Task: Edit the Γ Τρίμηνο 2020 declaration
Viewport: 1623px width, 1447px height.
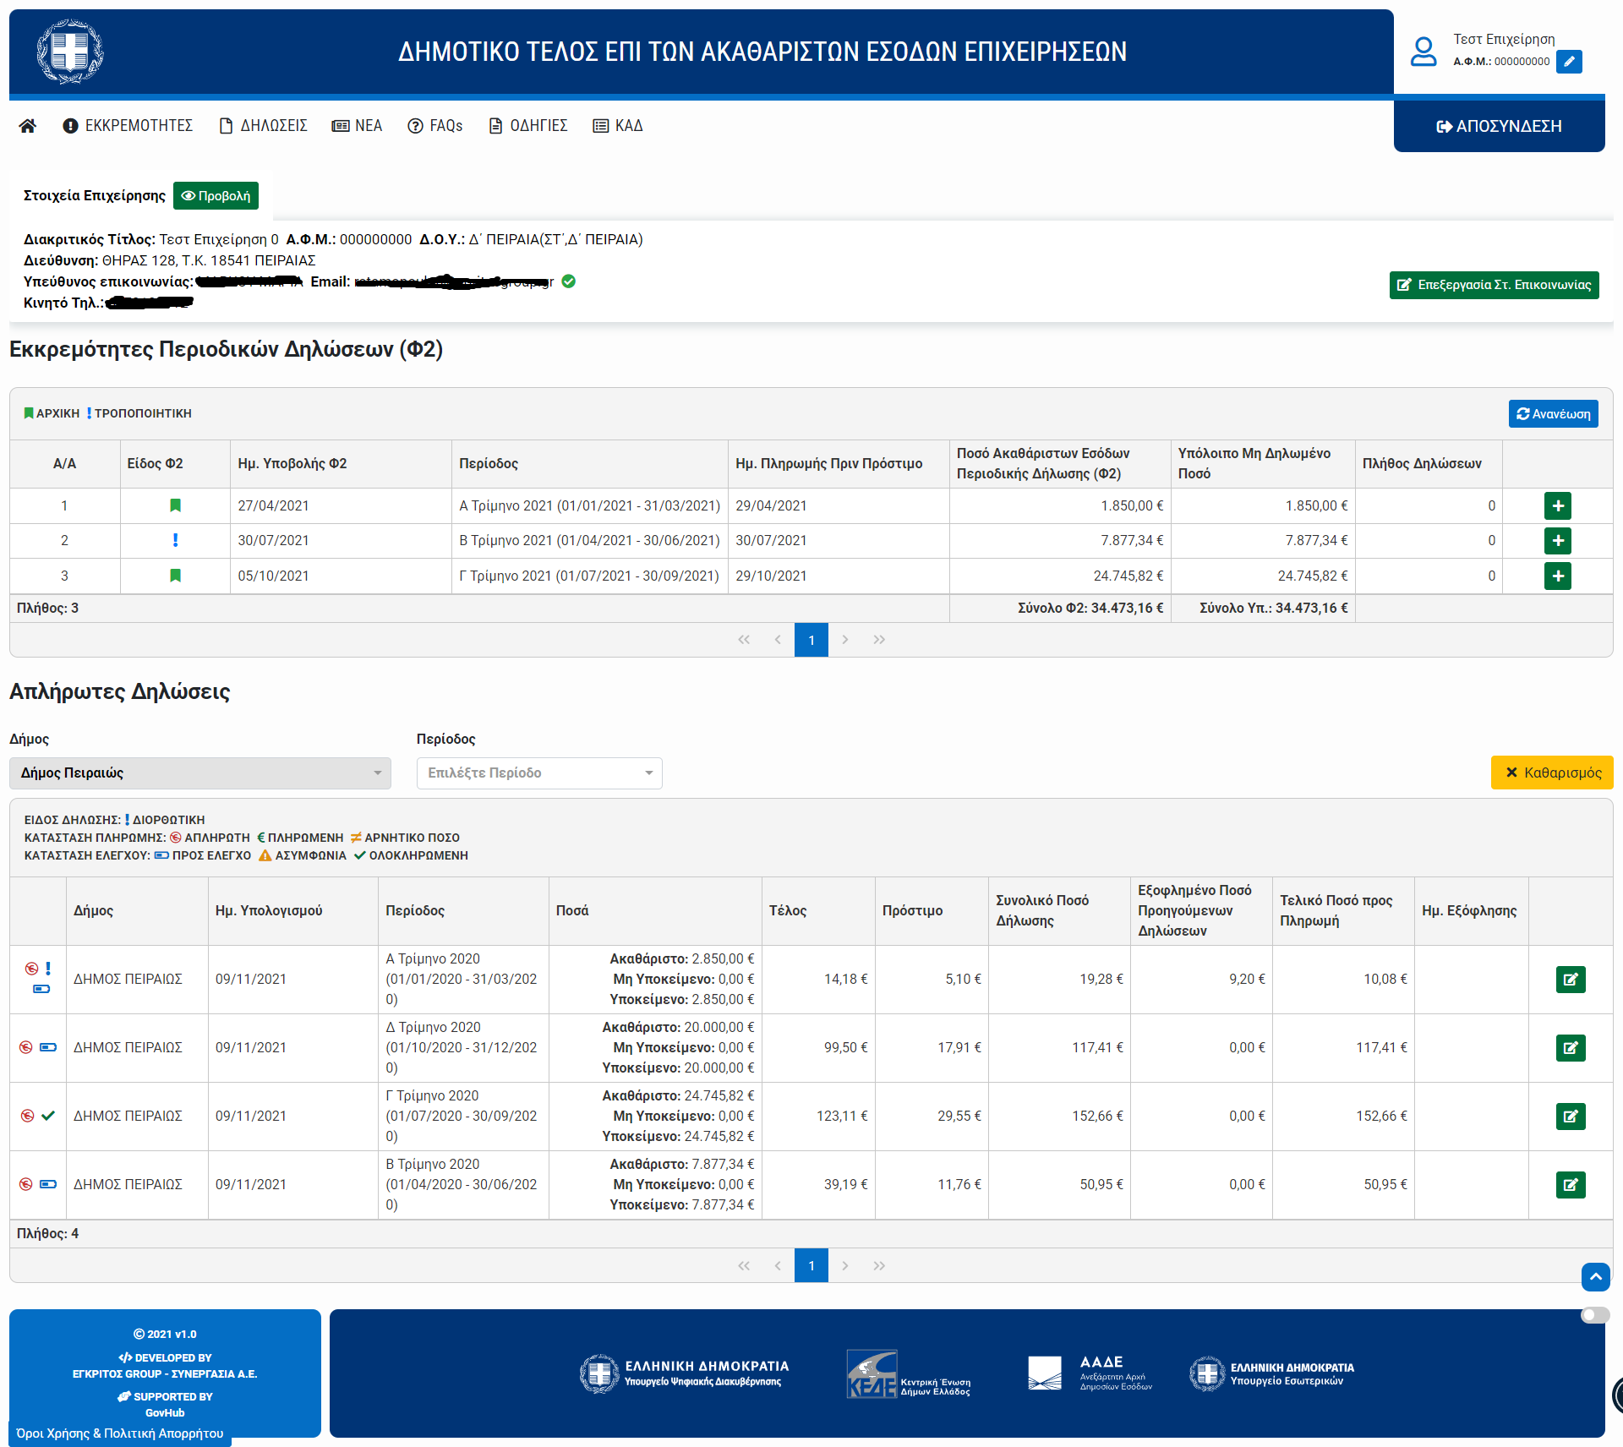Action: 1571,1117
